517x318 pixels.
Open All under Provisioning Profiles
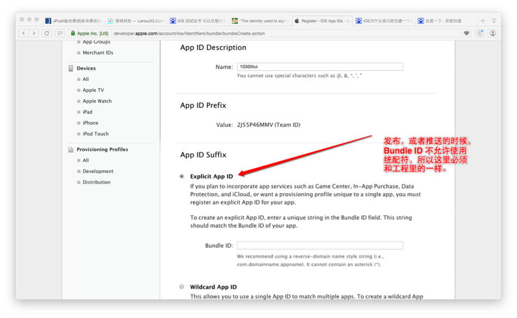click(x=85, y=160)
